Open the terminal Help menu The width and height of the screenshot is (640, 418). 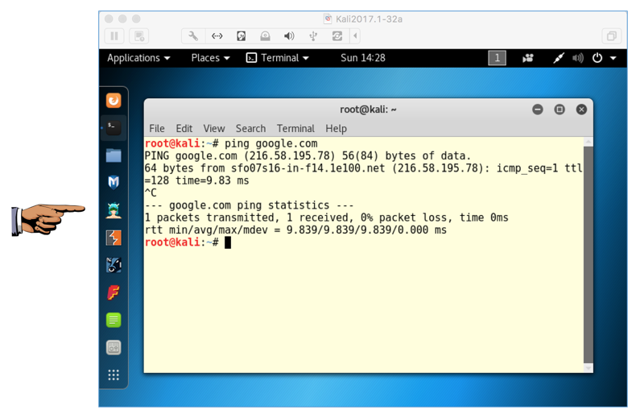(336, 129)
